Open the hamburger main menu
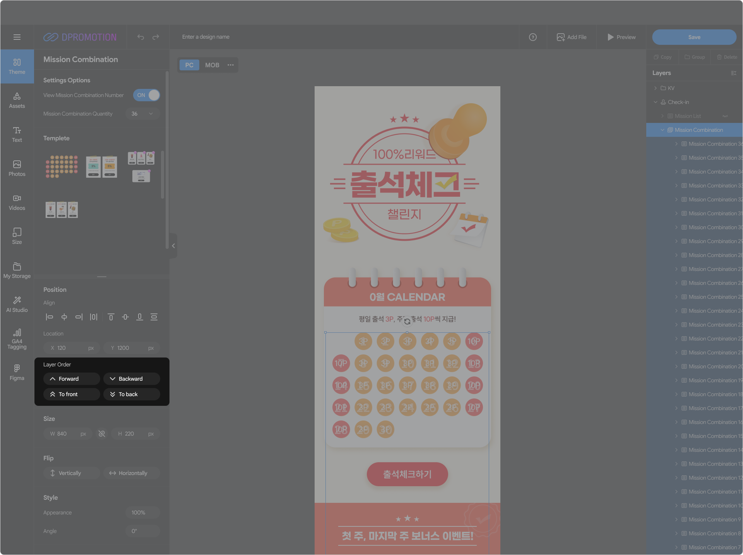Viewport: 743px width, 555px height. 17,37
